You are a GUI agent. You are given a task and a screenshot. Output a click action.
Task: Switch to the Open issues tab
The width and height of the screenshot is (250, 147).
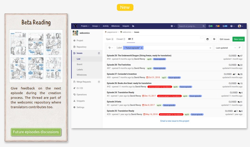[x=110, y=39]
